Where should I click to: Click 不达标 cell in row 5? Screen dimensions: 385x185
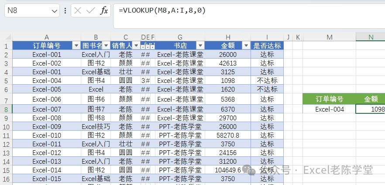tap(267, 80)
